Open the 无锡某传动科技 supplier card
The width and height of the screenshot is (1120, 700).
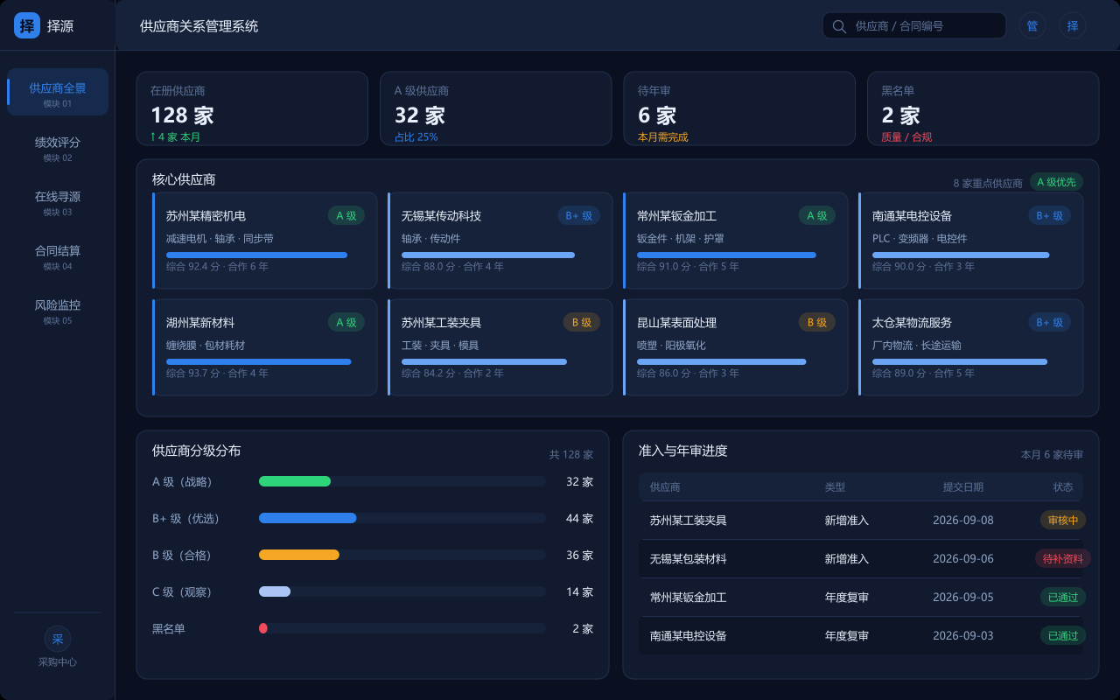(500, 241)
